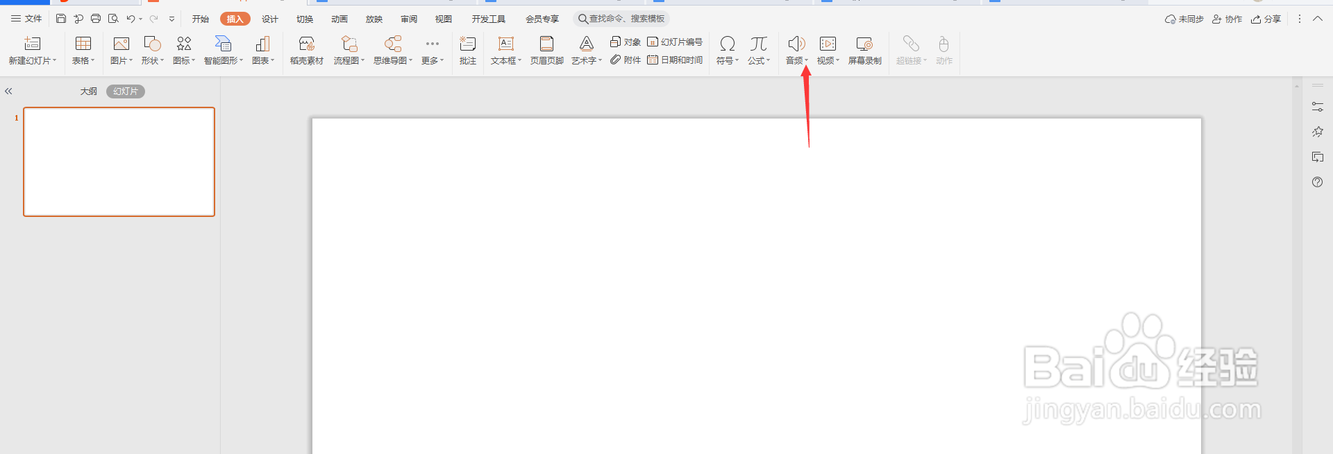Open the 动画 tab
The height and width of the screenshot is (454, 1333).
pyautogui.click(x=339, y=19)
